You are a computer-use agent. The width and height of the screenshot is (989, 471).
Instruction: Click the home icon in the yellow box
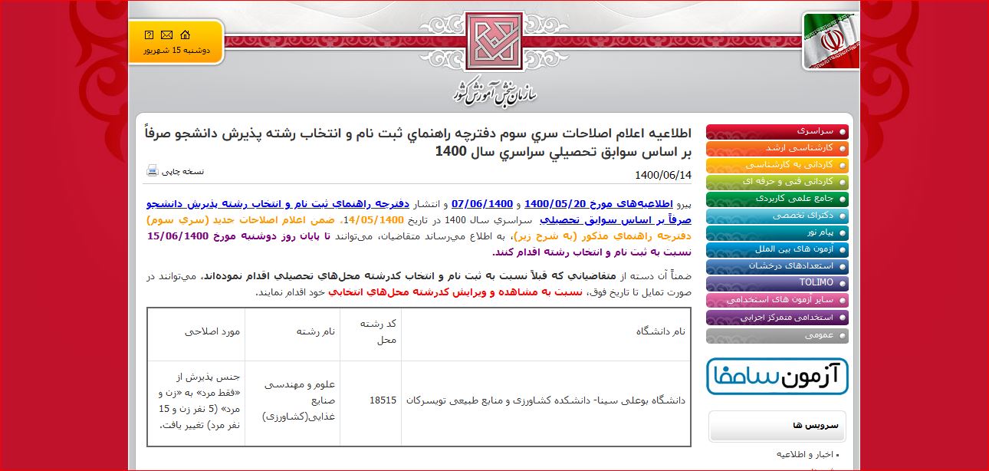pyautogui.click(x=185, y=35)
